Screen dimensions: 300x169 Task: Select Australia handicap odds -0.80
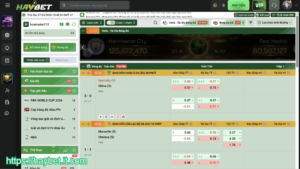point(183,81)
